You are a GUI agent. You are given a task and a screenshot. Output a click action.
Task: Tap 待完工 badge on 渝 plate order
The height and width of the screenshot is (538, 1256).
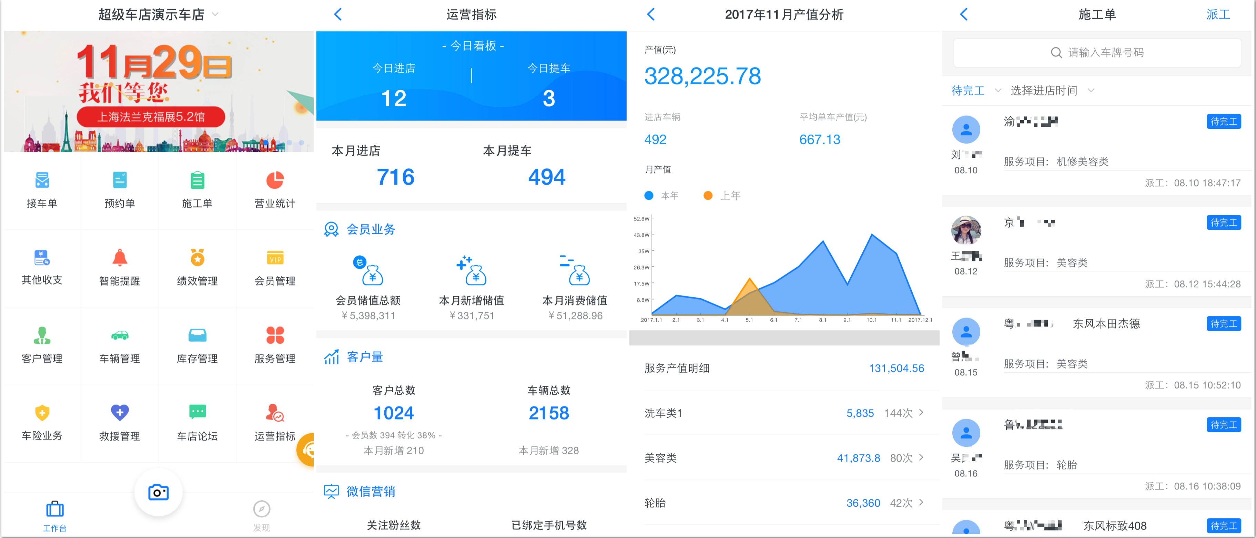point(1224,121)
